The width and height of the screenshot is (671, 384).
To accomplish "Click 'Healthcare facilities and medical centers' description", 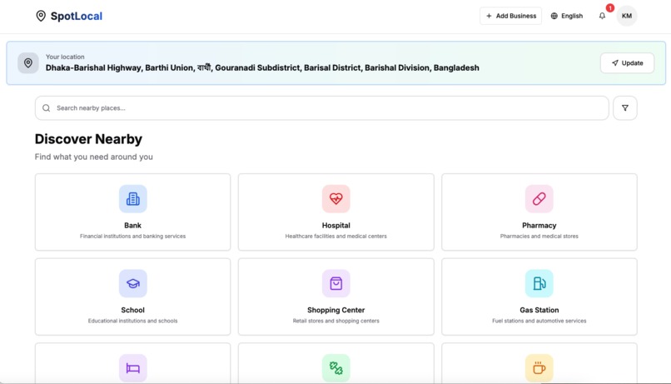I will [x=336, y=237].
